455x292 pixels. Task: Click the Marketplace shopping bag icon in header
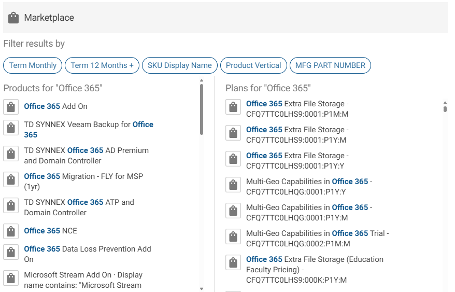(x=13, y=18)
